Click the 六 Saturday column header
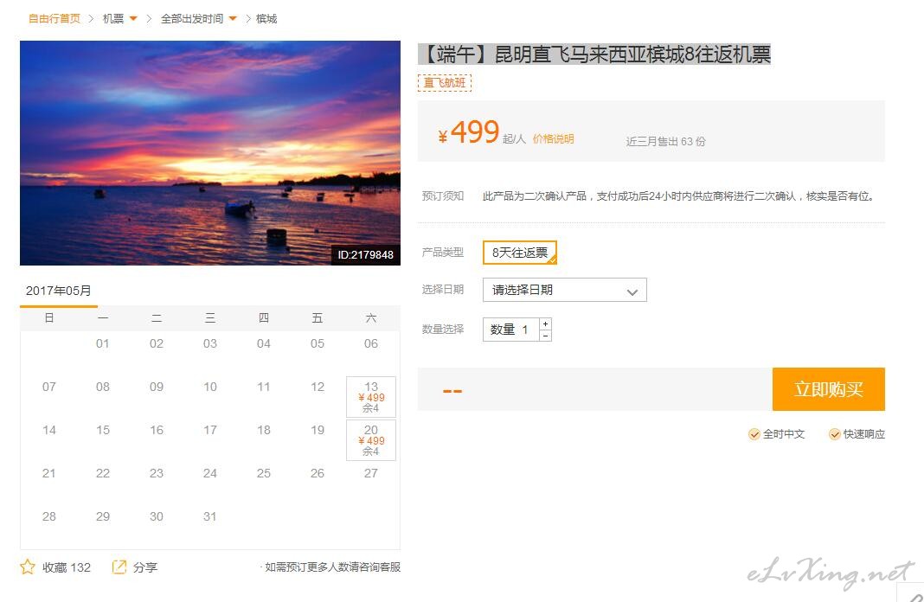This screenshot has height=602, width=924. click(x=370, y=318)
